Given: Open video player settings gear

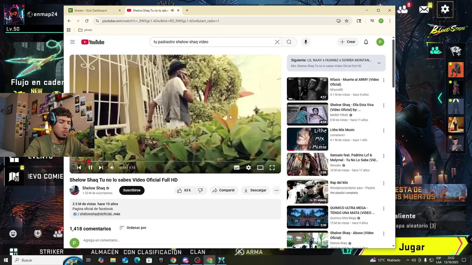Looking at the screenshot, I should coord(249,167).
